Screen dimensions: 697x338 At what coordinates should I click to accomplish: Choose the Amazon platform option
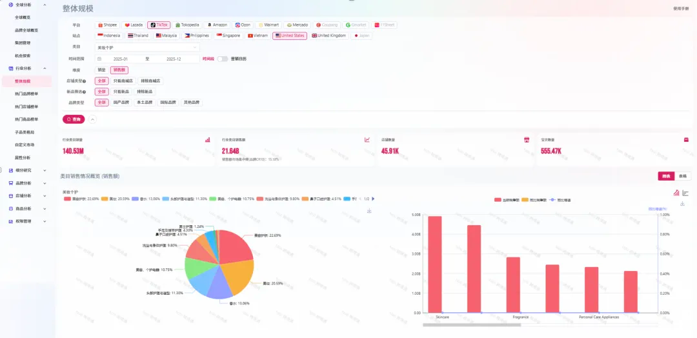pyautogui.click(x=217, y=25)
